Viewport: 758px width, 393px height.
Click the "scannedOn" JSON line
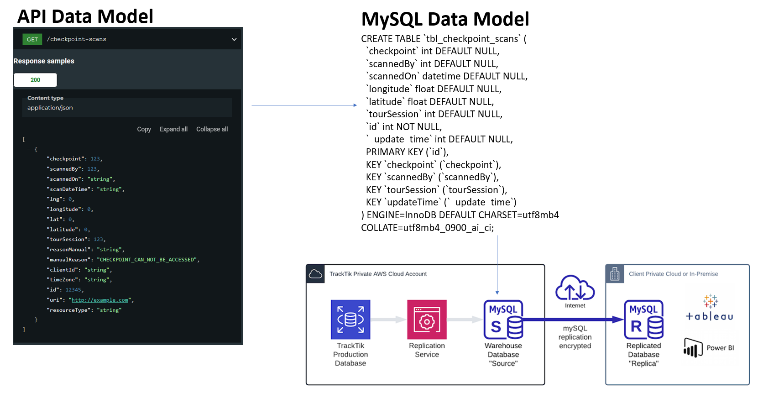point(81,179)
